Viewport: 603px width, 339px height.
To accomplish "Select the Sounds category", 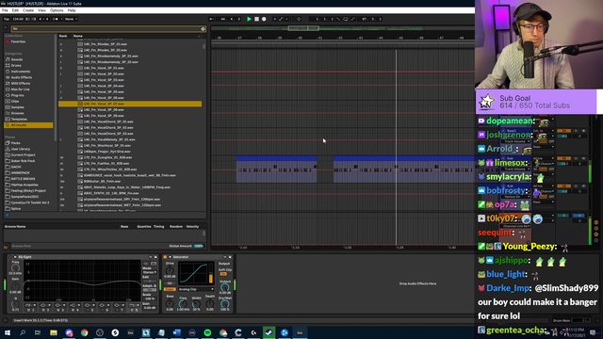I will 17,59.
